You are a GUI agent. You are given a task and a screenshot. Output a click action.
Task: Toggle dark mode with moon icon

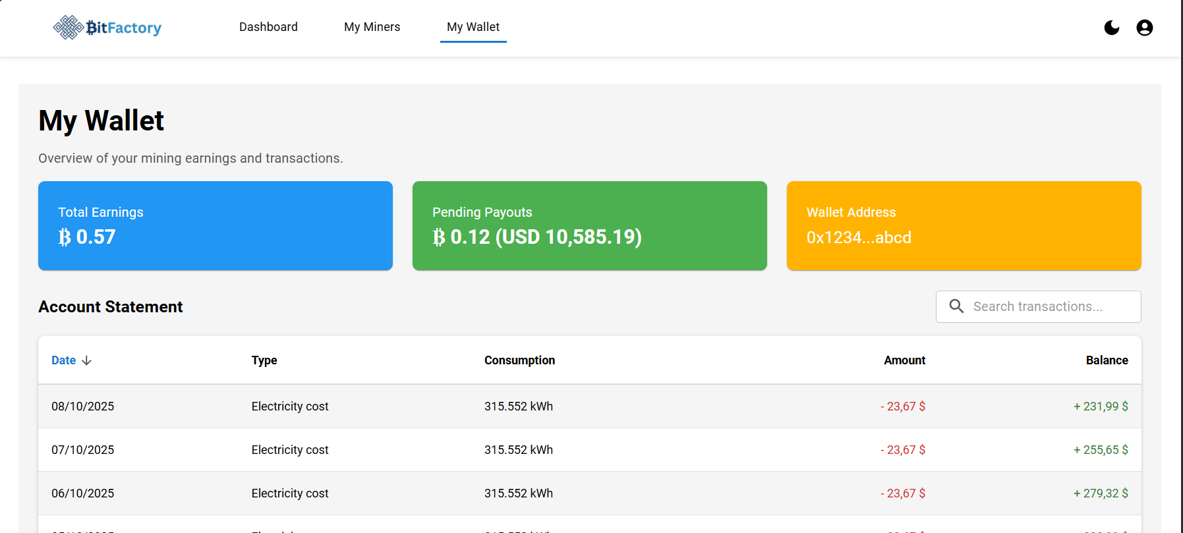click(1111, 28)
